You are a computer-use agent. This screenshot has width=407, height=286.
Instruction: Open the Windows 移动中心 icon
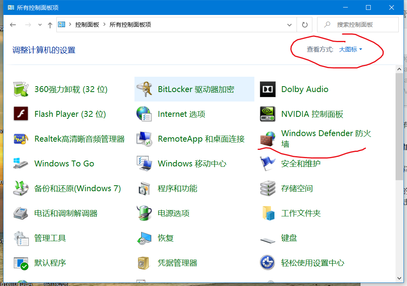[x=144, y=164]
